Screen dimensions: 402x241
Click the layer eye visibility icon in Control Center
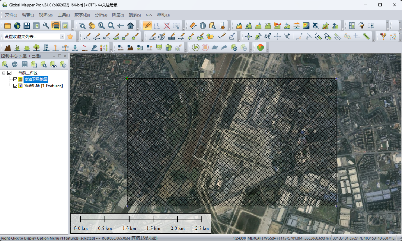54,64
